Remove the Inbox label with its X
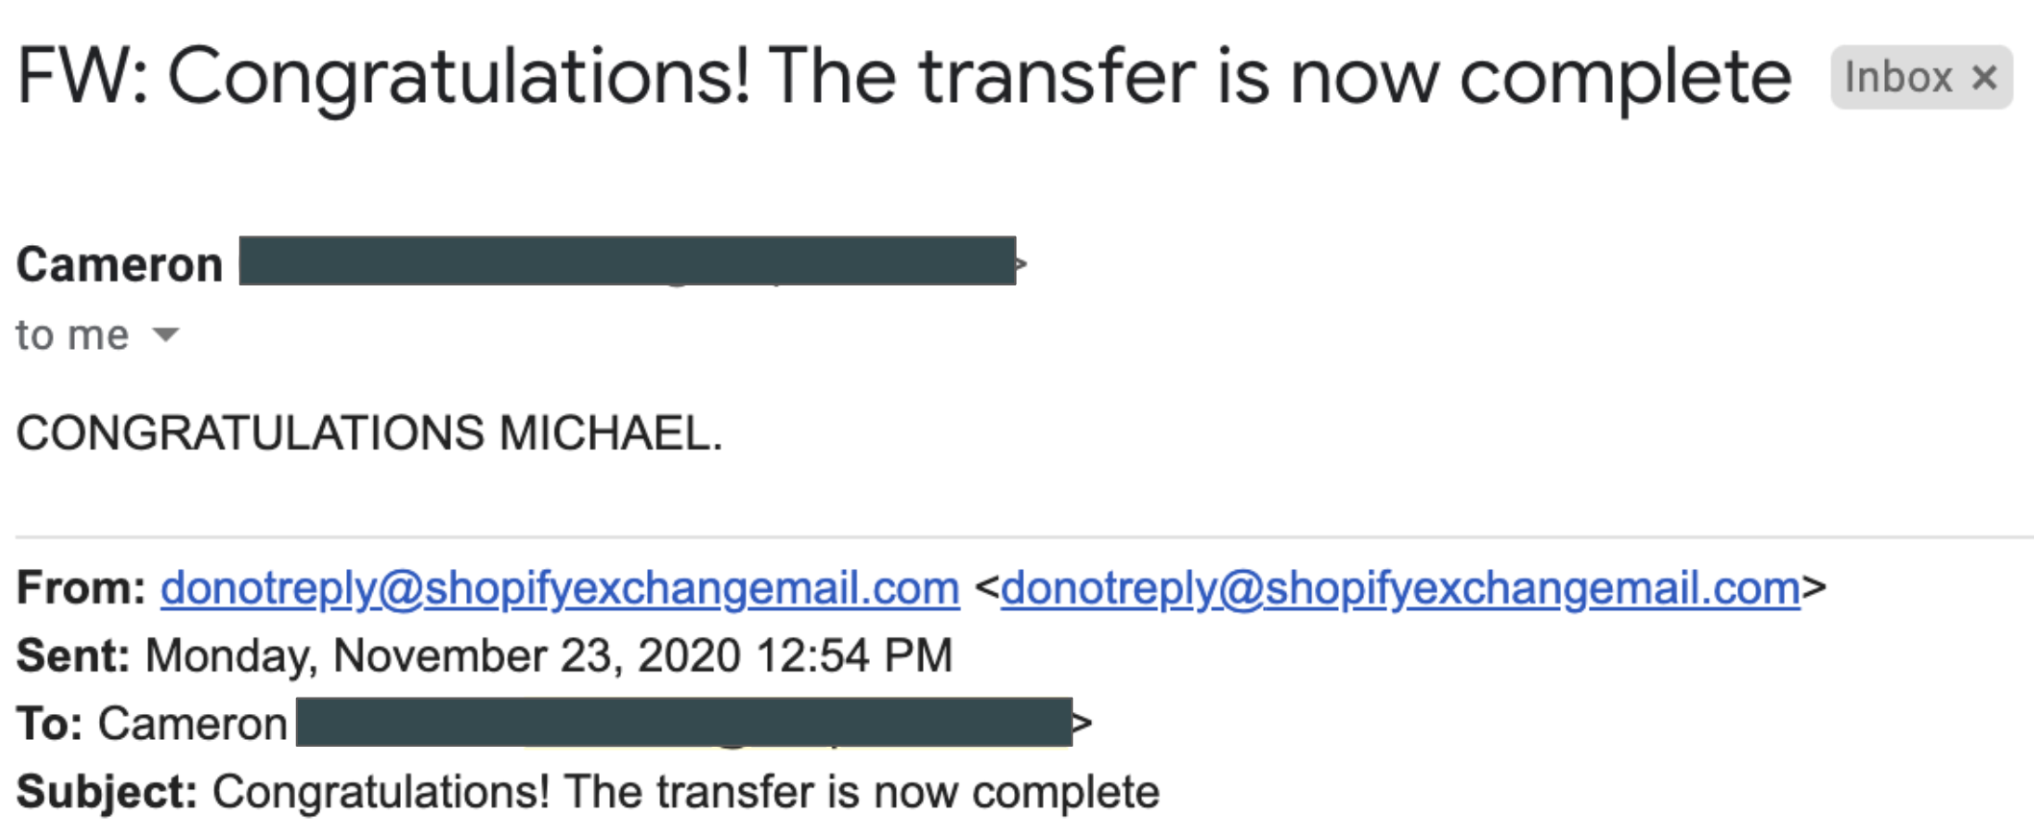 click(x=1984, y=78)
